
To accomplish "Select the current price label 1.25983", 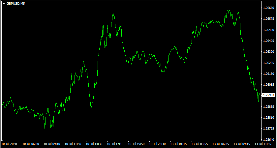I will click(268, 95).
